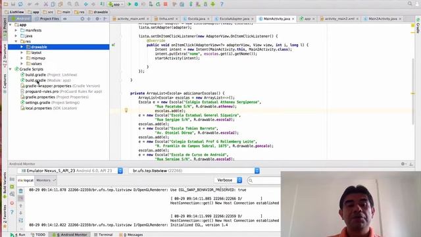Click the Search Everywhere magnifier at top right
The image size is (421, 237).
pos(410,3)
